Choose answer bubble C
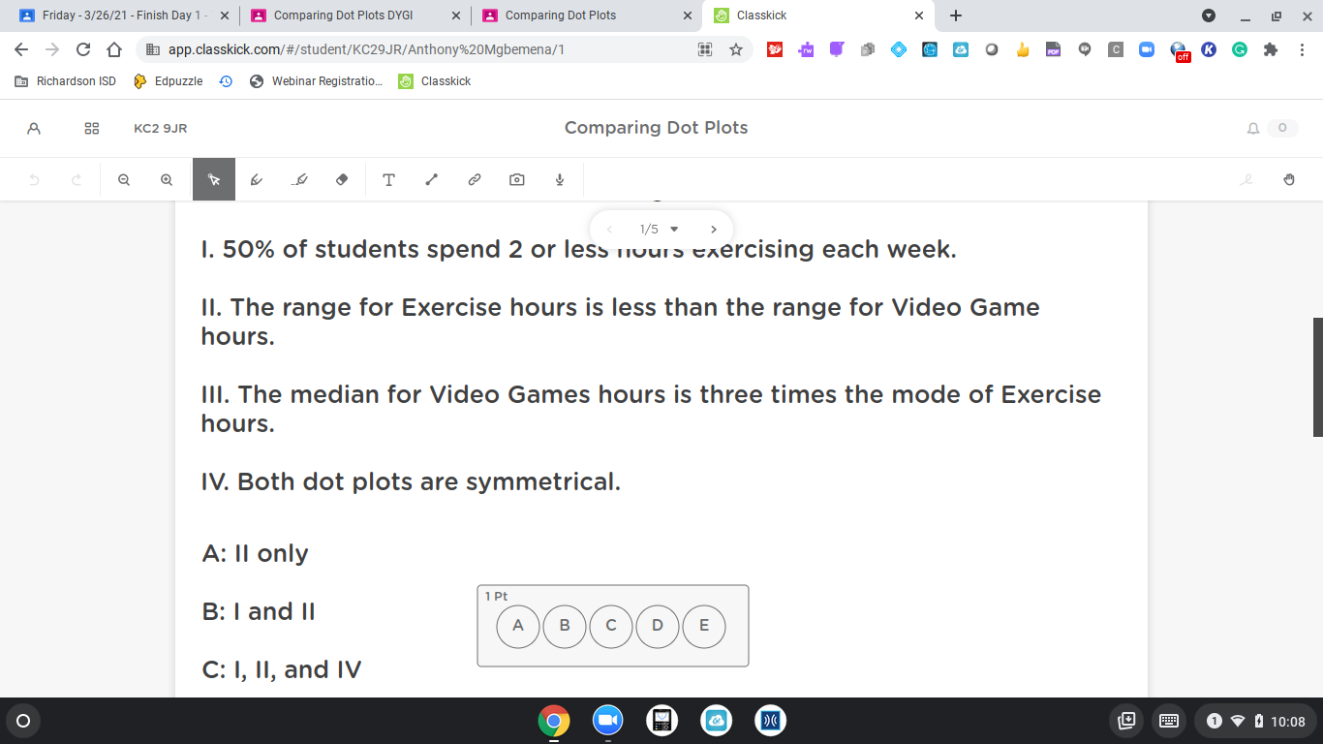The image size is (1323, 744). coord(611,626)
